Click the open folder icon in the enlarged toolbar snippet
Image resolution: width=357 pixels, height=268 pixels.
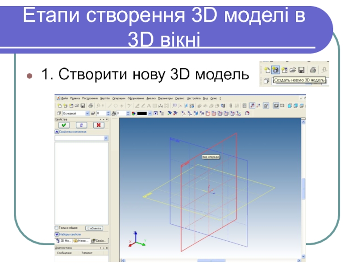point(293,70)
